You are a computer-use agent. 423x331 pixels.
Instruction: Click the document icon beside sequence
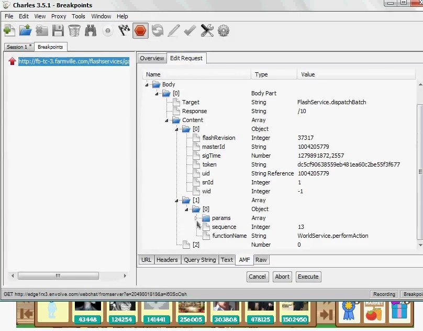pyautogui.click(x=206, y=227)
